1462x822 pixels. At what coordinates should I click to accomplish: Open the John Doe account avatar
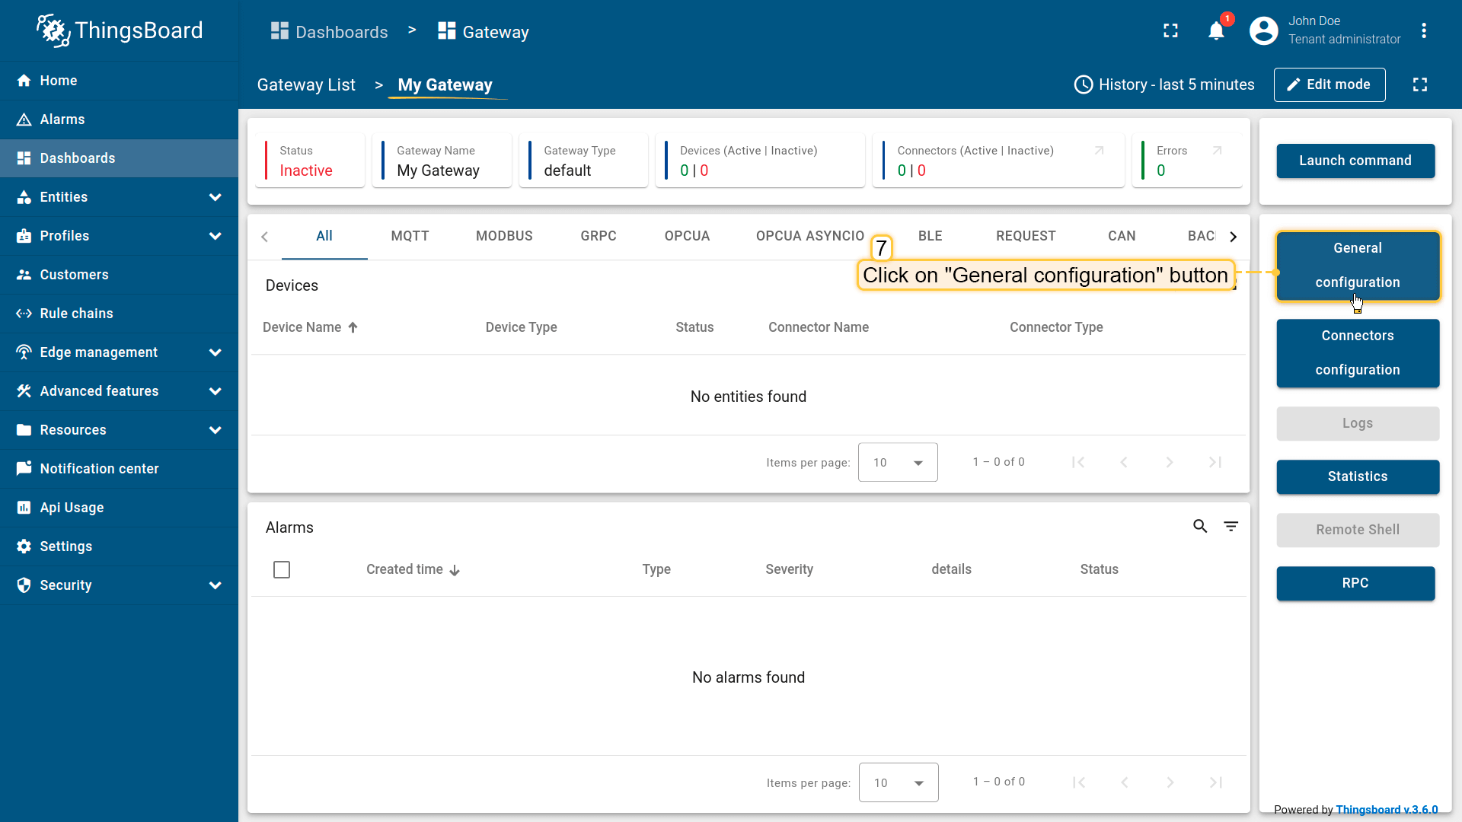click(1262, 30)
